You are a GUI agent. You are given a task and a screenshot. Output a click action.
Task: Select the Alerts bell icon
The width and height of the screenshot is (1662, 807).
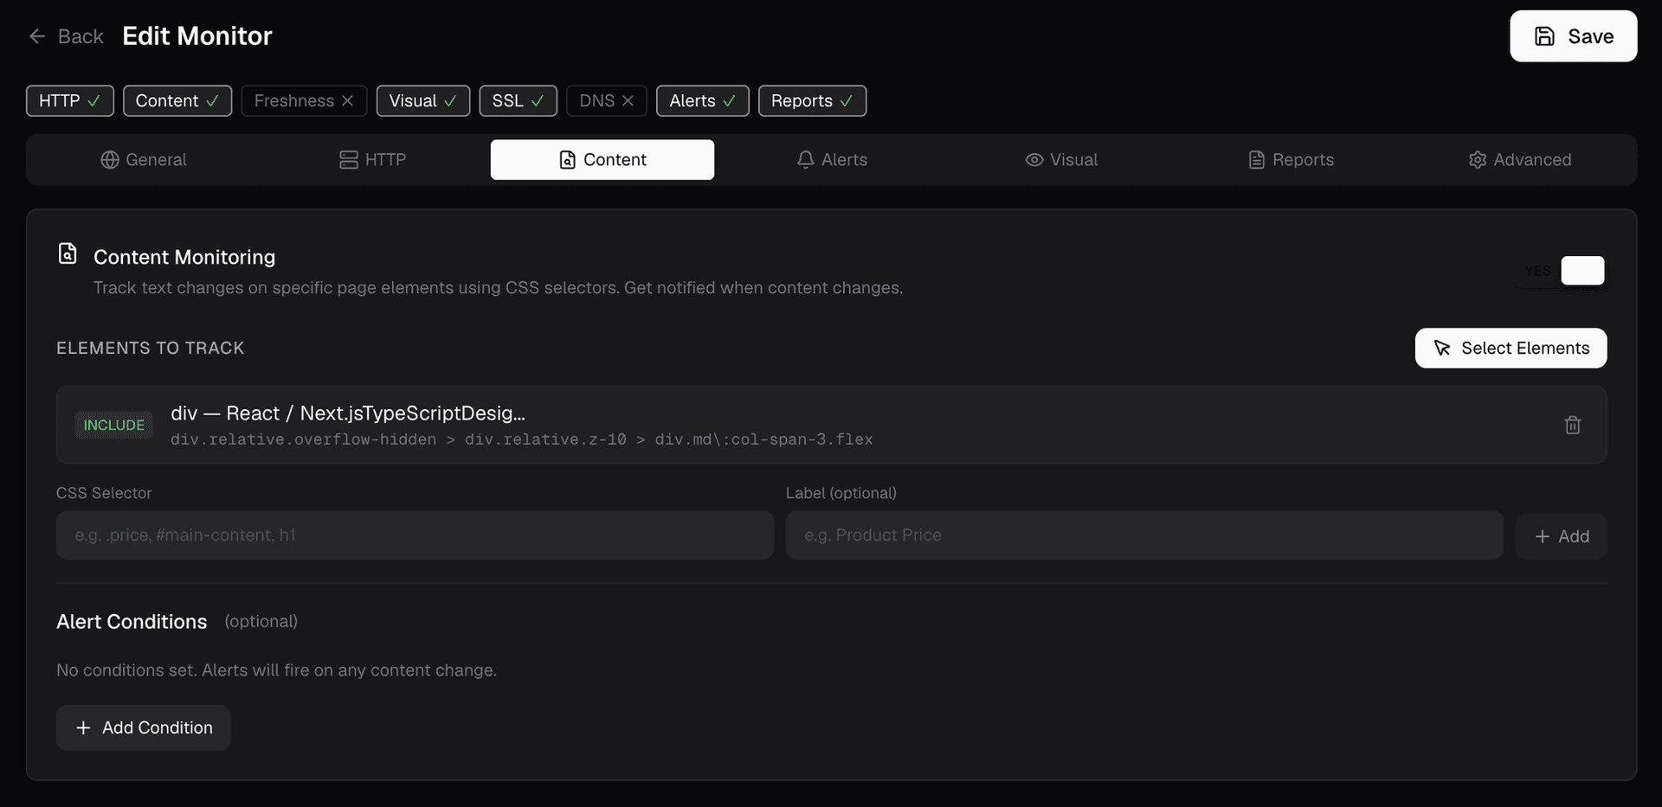tap(805, 160)
